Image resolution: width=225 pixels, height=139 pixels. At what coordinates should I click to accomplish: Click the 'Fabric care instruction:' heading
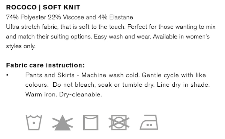(45, 65)
